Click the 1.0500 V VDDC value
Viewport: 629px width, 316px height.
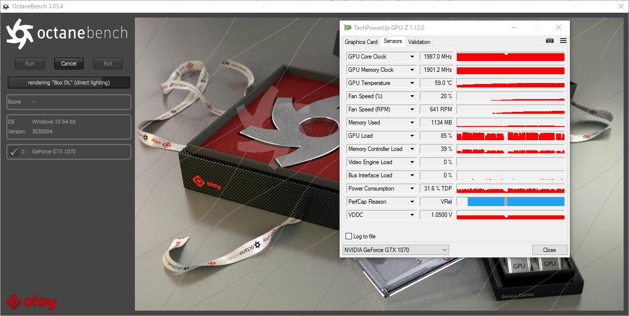[437, 215]
